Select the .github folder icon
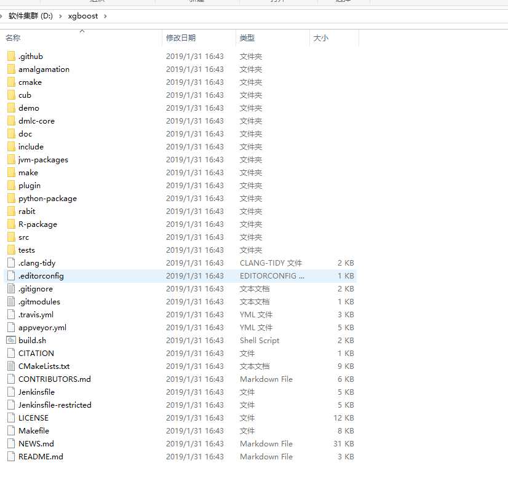 [11, 57]
